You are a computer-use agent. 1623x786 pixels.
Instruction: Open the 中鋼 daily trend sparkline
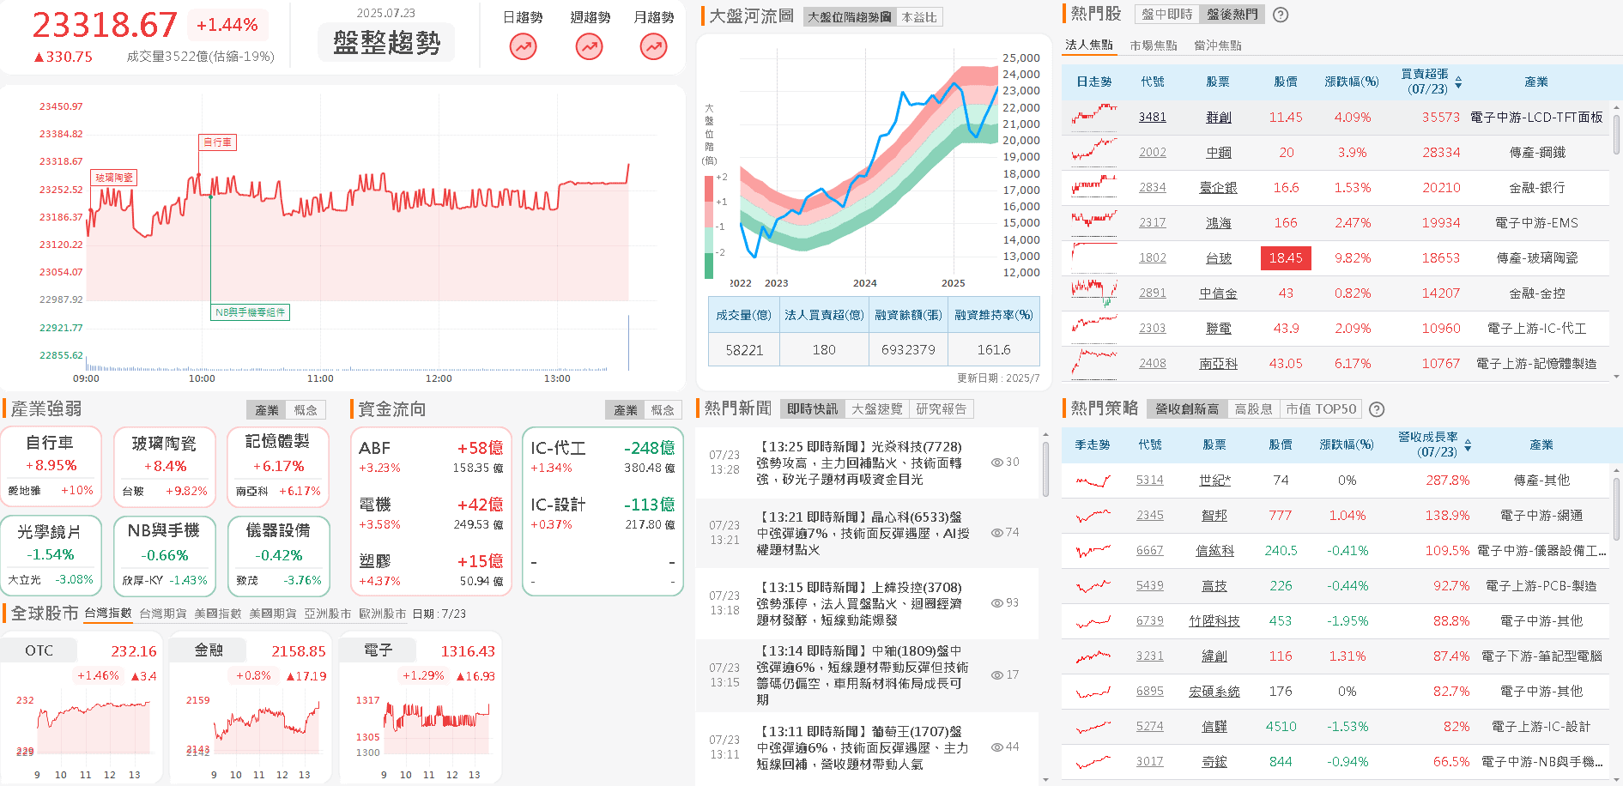[x=1094, y=152]
